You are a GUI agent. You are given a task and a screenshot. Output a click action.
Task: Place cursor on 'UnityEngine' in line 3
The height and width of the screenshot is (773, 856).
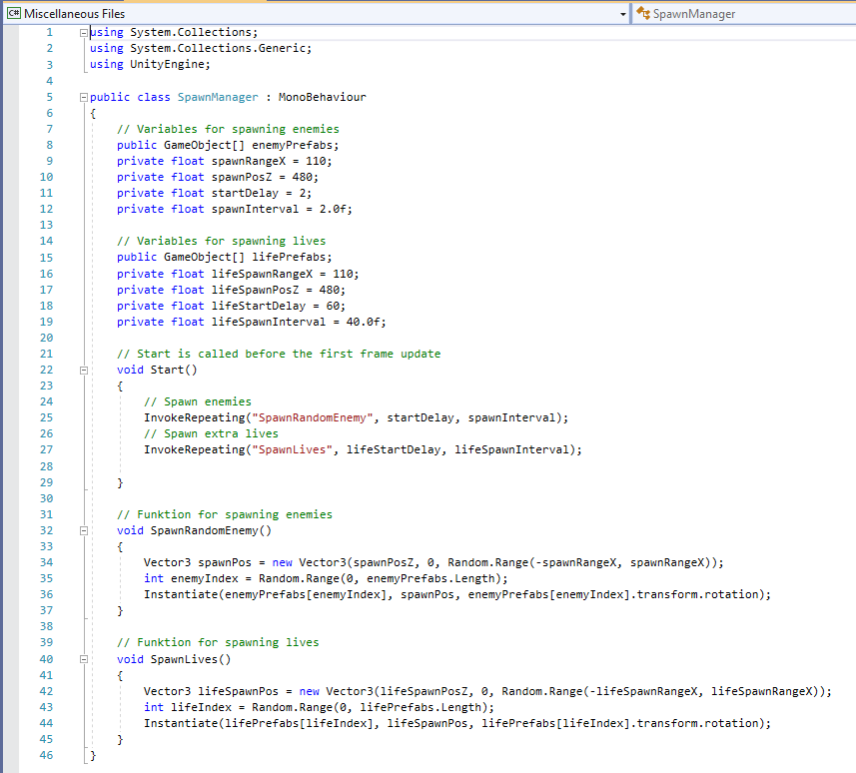coord(167,64)
